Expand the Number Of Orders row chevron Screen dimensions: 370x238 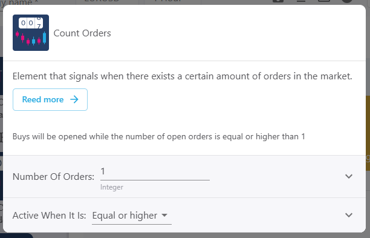(349, 176)
